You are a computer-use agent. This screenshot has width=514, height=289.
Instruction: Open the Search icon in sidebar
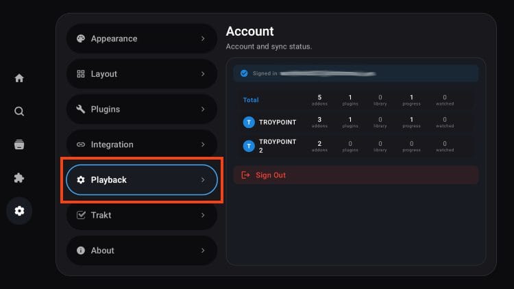[x=19, y=111]
